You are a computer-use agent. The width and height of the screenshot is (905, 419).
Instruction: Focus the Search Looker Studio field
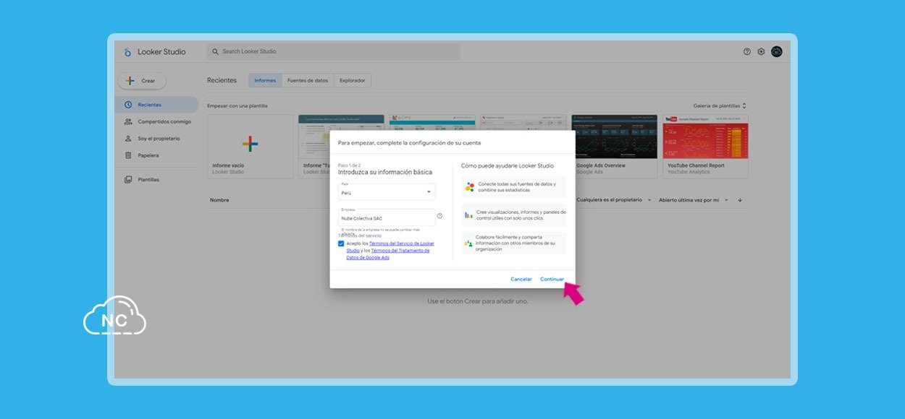[333, 51]
